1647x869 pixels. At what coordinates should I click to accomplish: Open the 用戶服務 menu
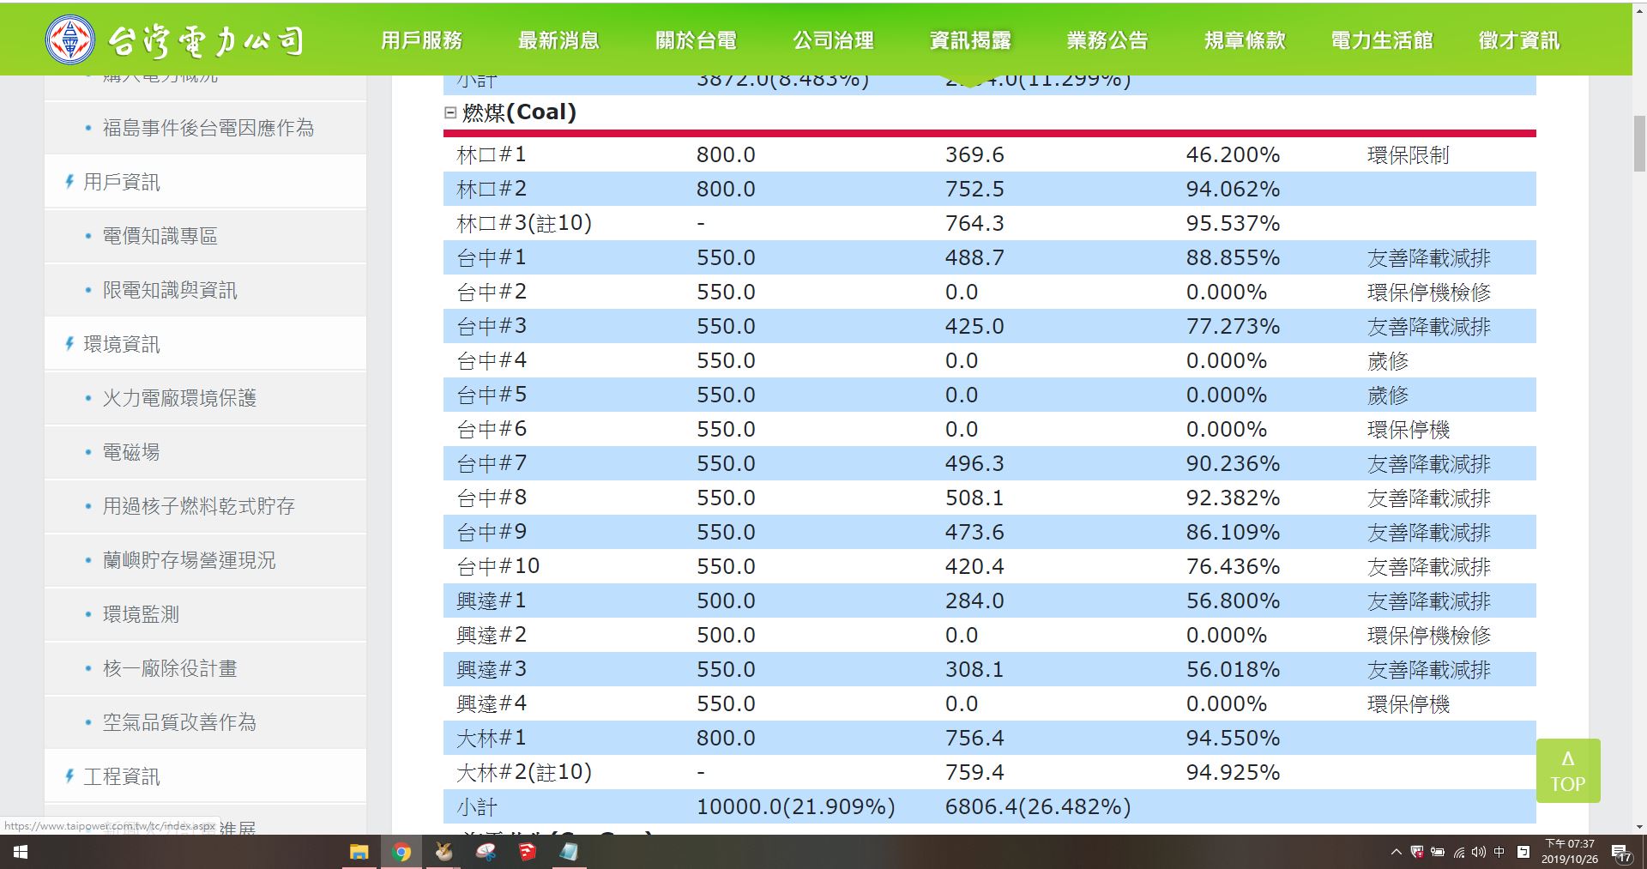[421, 40]
